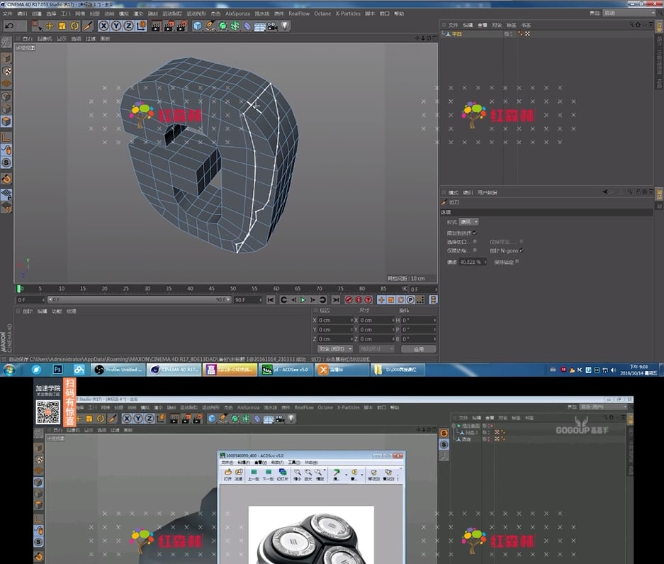Click the back arrow in the attributes panel
The image size is (664, 564).
point(604,192)
